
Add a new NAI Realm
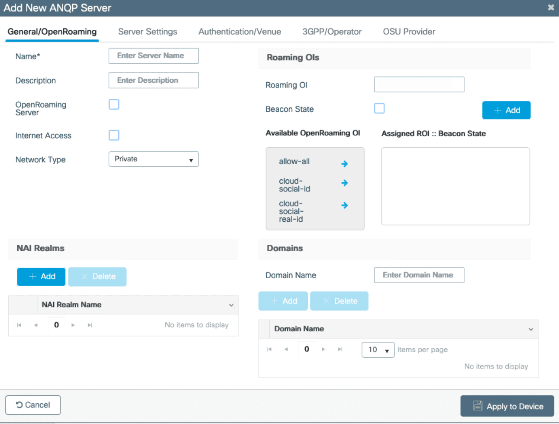(x=41, y=277)
